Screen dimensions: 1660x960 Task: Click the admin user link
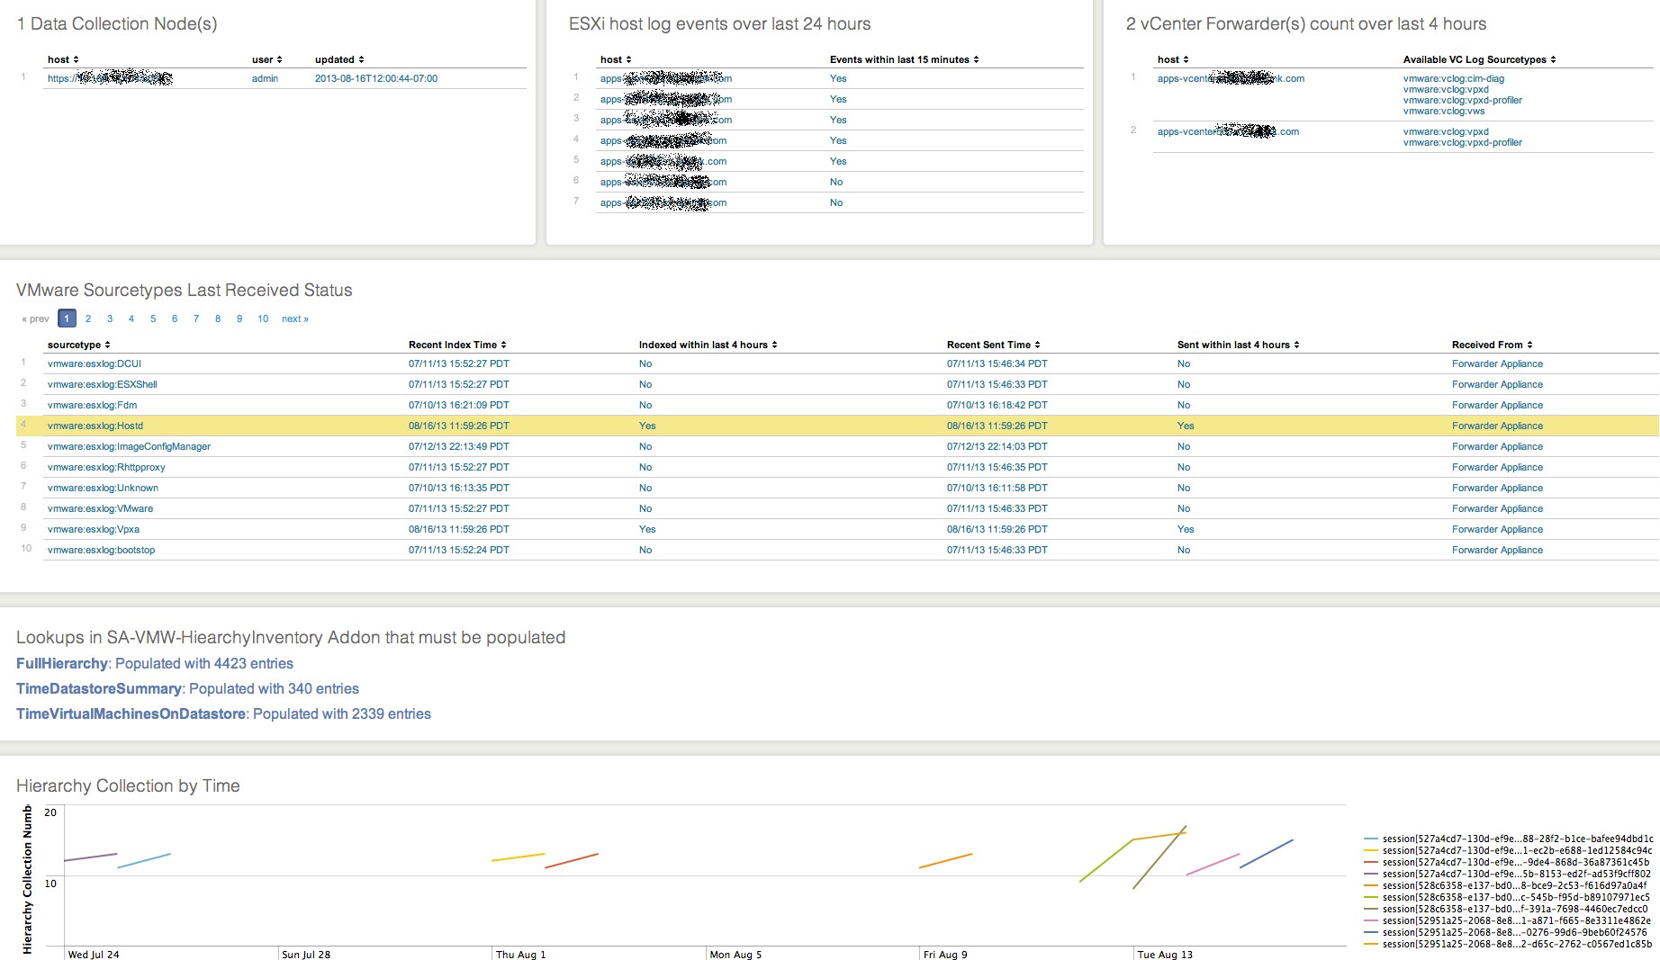click(x=265, y=78)
